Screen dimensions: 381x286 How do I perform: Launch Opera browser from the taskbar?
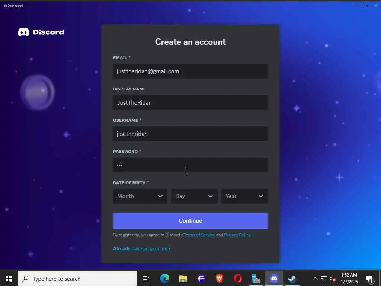point(238,279)
